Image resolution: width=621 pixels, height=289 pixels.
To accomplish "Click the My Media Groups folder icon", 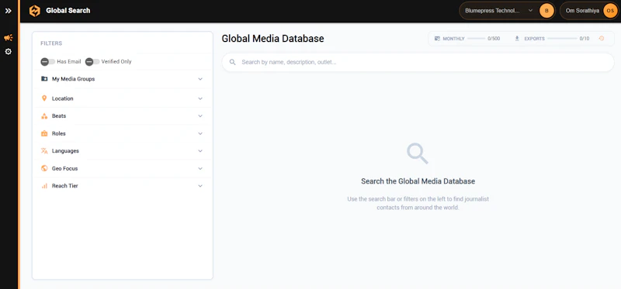I will [44, 79].
